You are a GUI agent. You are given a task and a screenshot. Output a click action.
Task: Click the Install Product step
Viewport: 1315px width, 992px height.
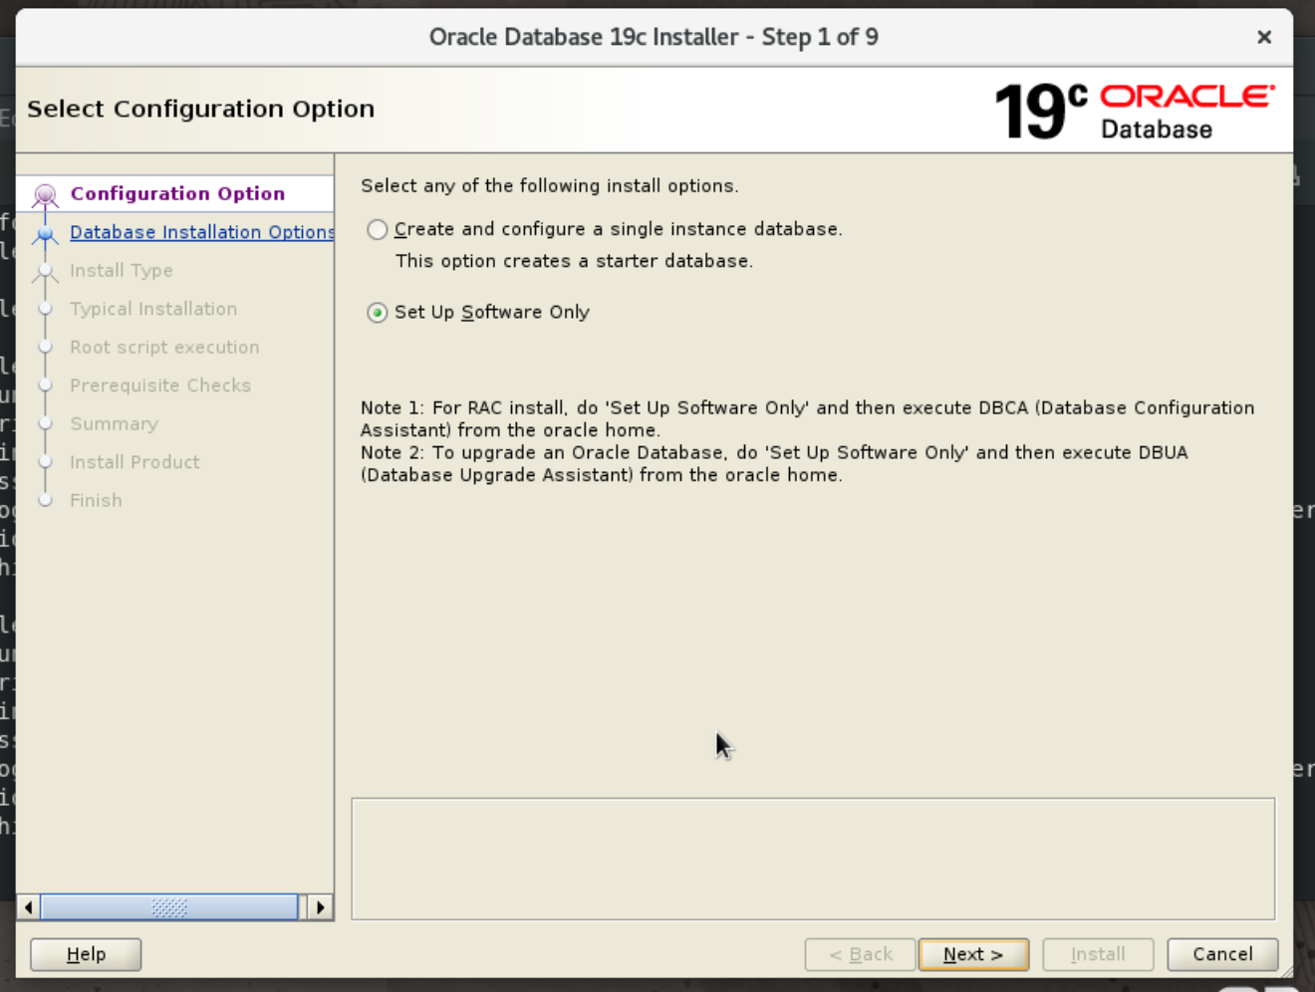(134, 462)
